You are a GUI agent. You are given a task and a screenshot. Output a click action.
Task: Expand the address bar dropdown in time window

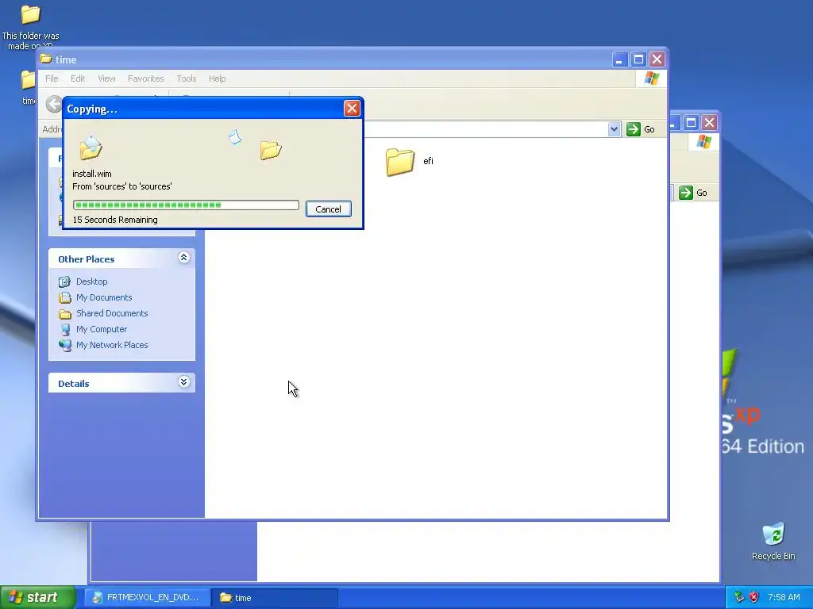coord(614,129)
